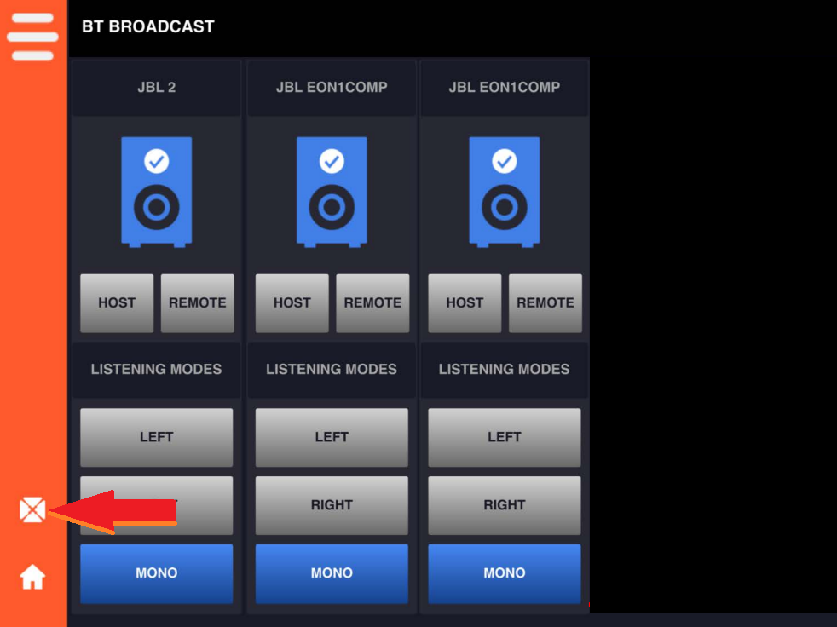
Task: Click the middle column JBL EON1COMP name header
Action: tap(332, 88)
